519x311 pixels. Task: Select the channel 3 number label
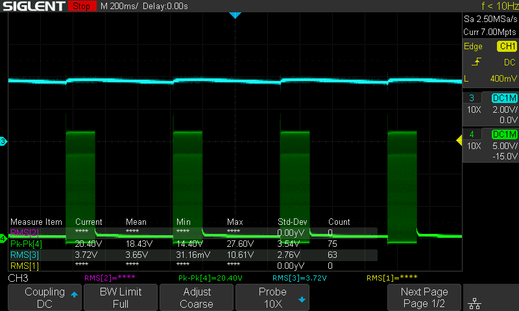tap(472, 98)
